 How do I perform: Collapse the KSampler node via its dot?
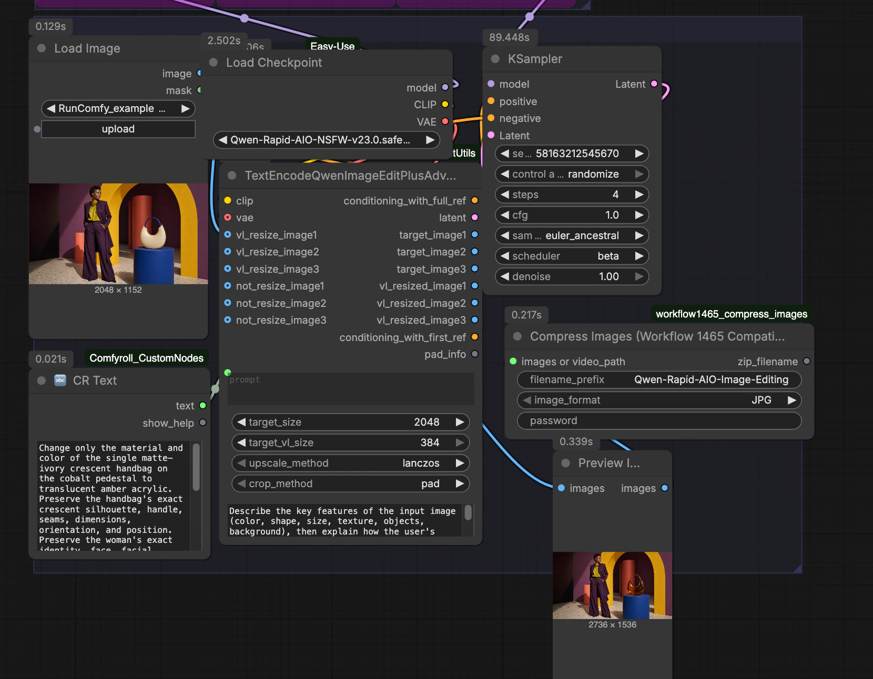pyautogui.click(x=495, y=59)
